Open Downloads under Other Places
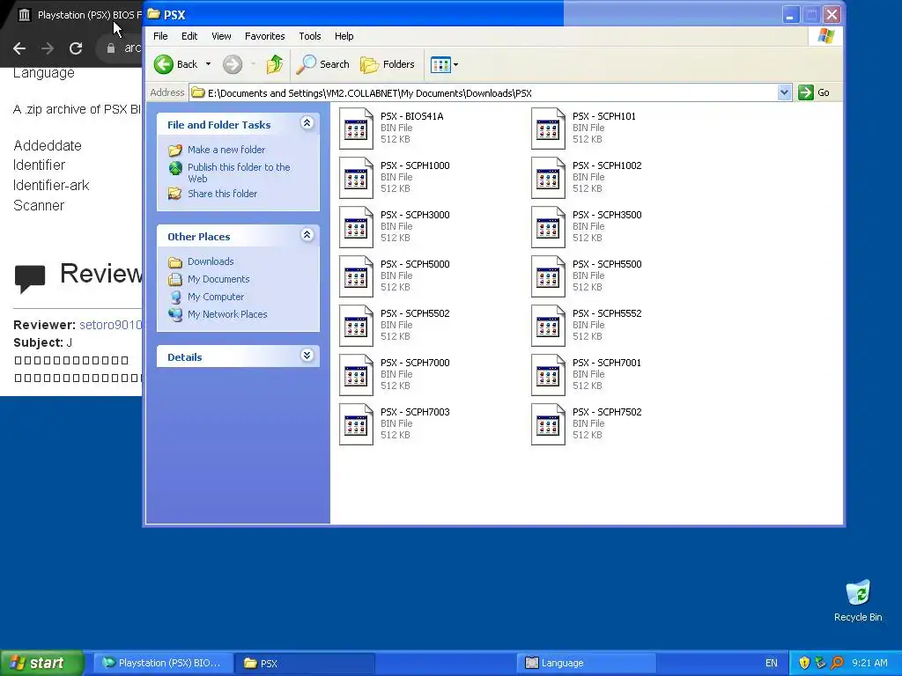 pyautogui.click(x=211, y=261)
